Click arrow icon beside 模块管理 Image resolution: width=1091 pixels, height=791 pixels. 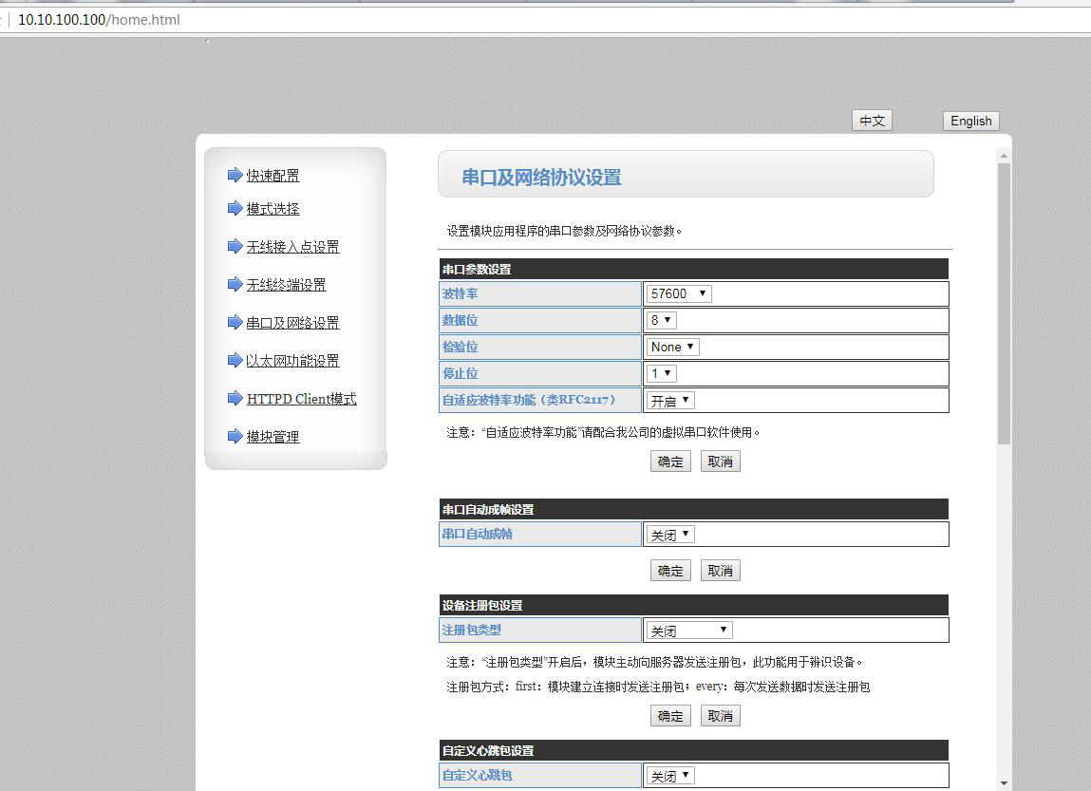click(x=235, y=436)
